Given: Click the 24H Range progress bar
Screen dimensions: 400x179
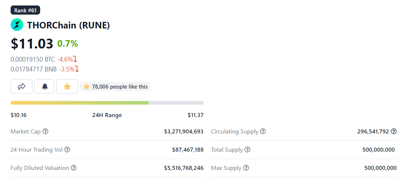Looking at the screenshot, I should coord(107,103).
